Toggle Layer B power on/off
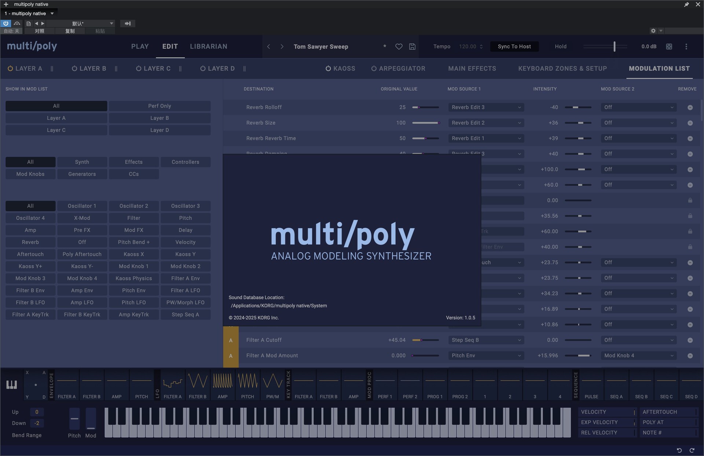The image size is (704, 456). tap(74, 69)
